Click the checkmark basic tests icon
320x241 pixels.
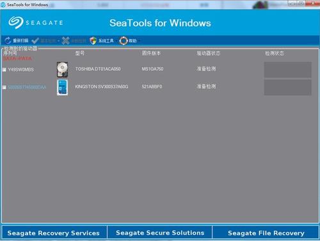point(35,40)
